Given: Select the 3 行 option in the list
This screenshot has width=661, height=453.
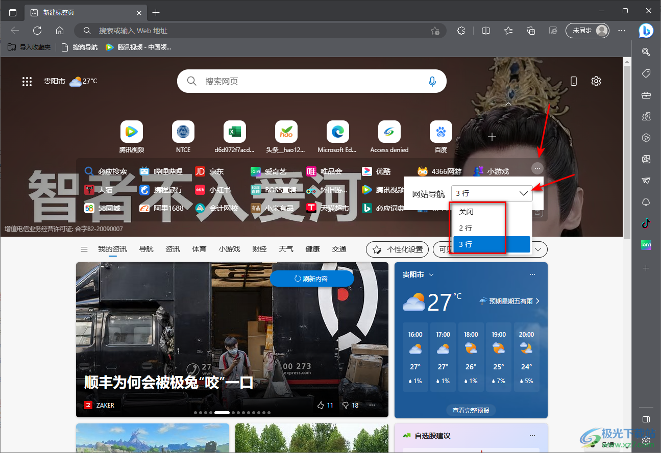Looking at the screenshot, I should click(492, 244).
